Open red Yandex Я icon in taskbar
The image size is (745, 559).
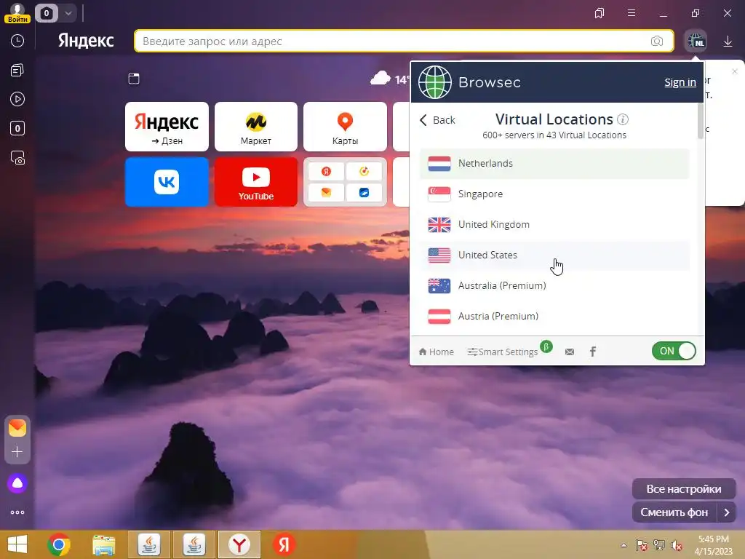tap(284, 544)
